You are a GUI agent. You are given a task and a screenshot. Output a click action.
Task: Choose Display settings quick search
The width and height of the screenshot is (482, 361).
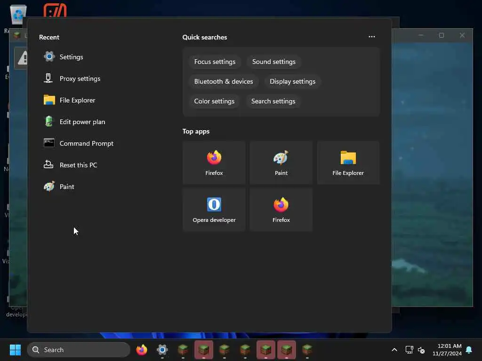tap(292, 81)
